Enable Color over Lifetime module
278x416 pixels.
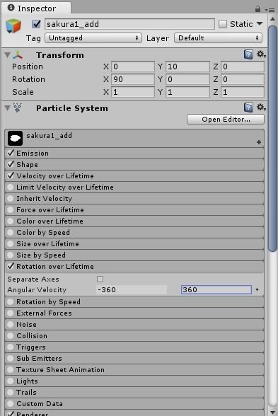coord(11,221)
